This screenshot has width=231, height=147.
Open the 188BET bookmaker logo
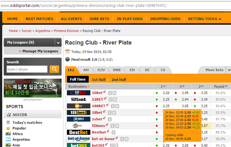[79, 106]
